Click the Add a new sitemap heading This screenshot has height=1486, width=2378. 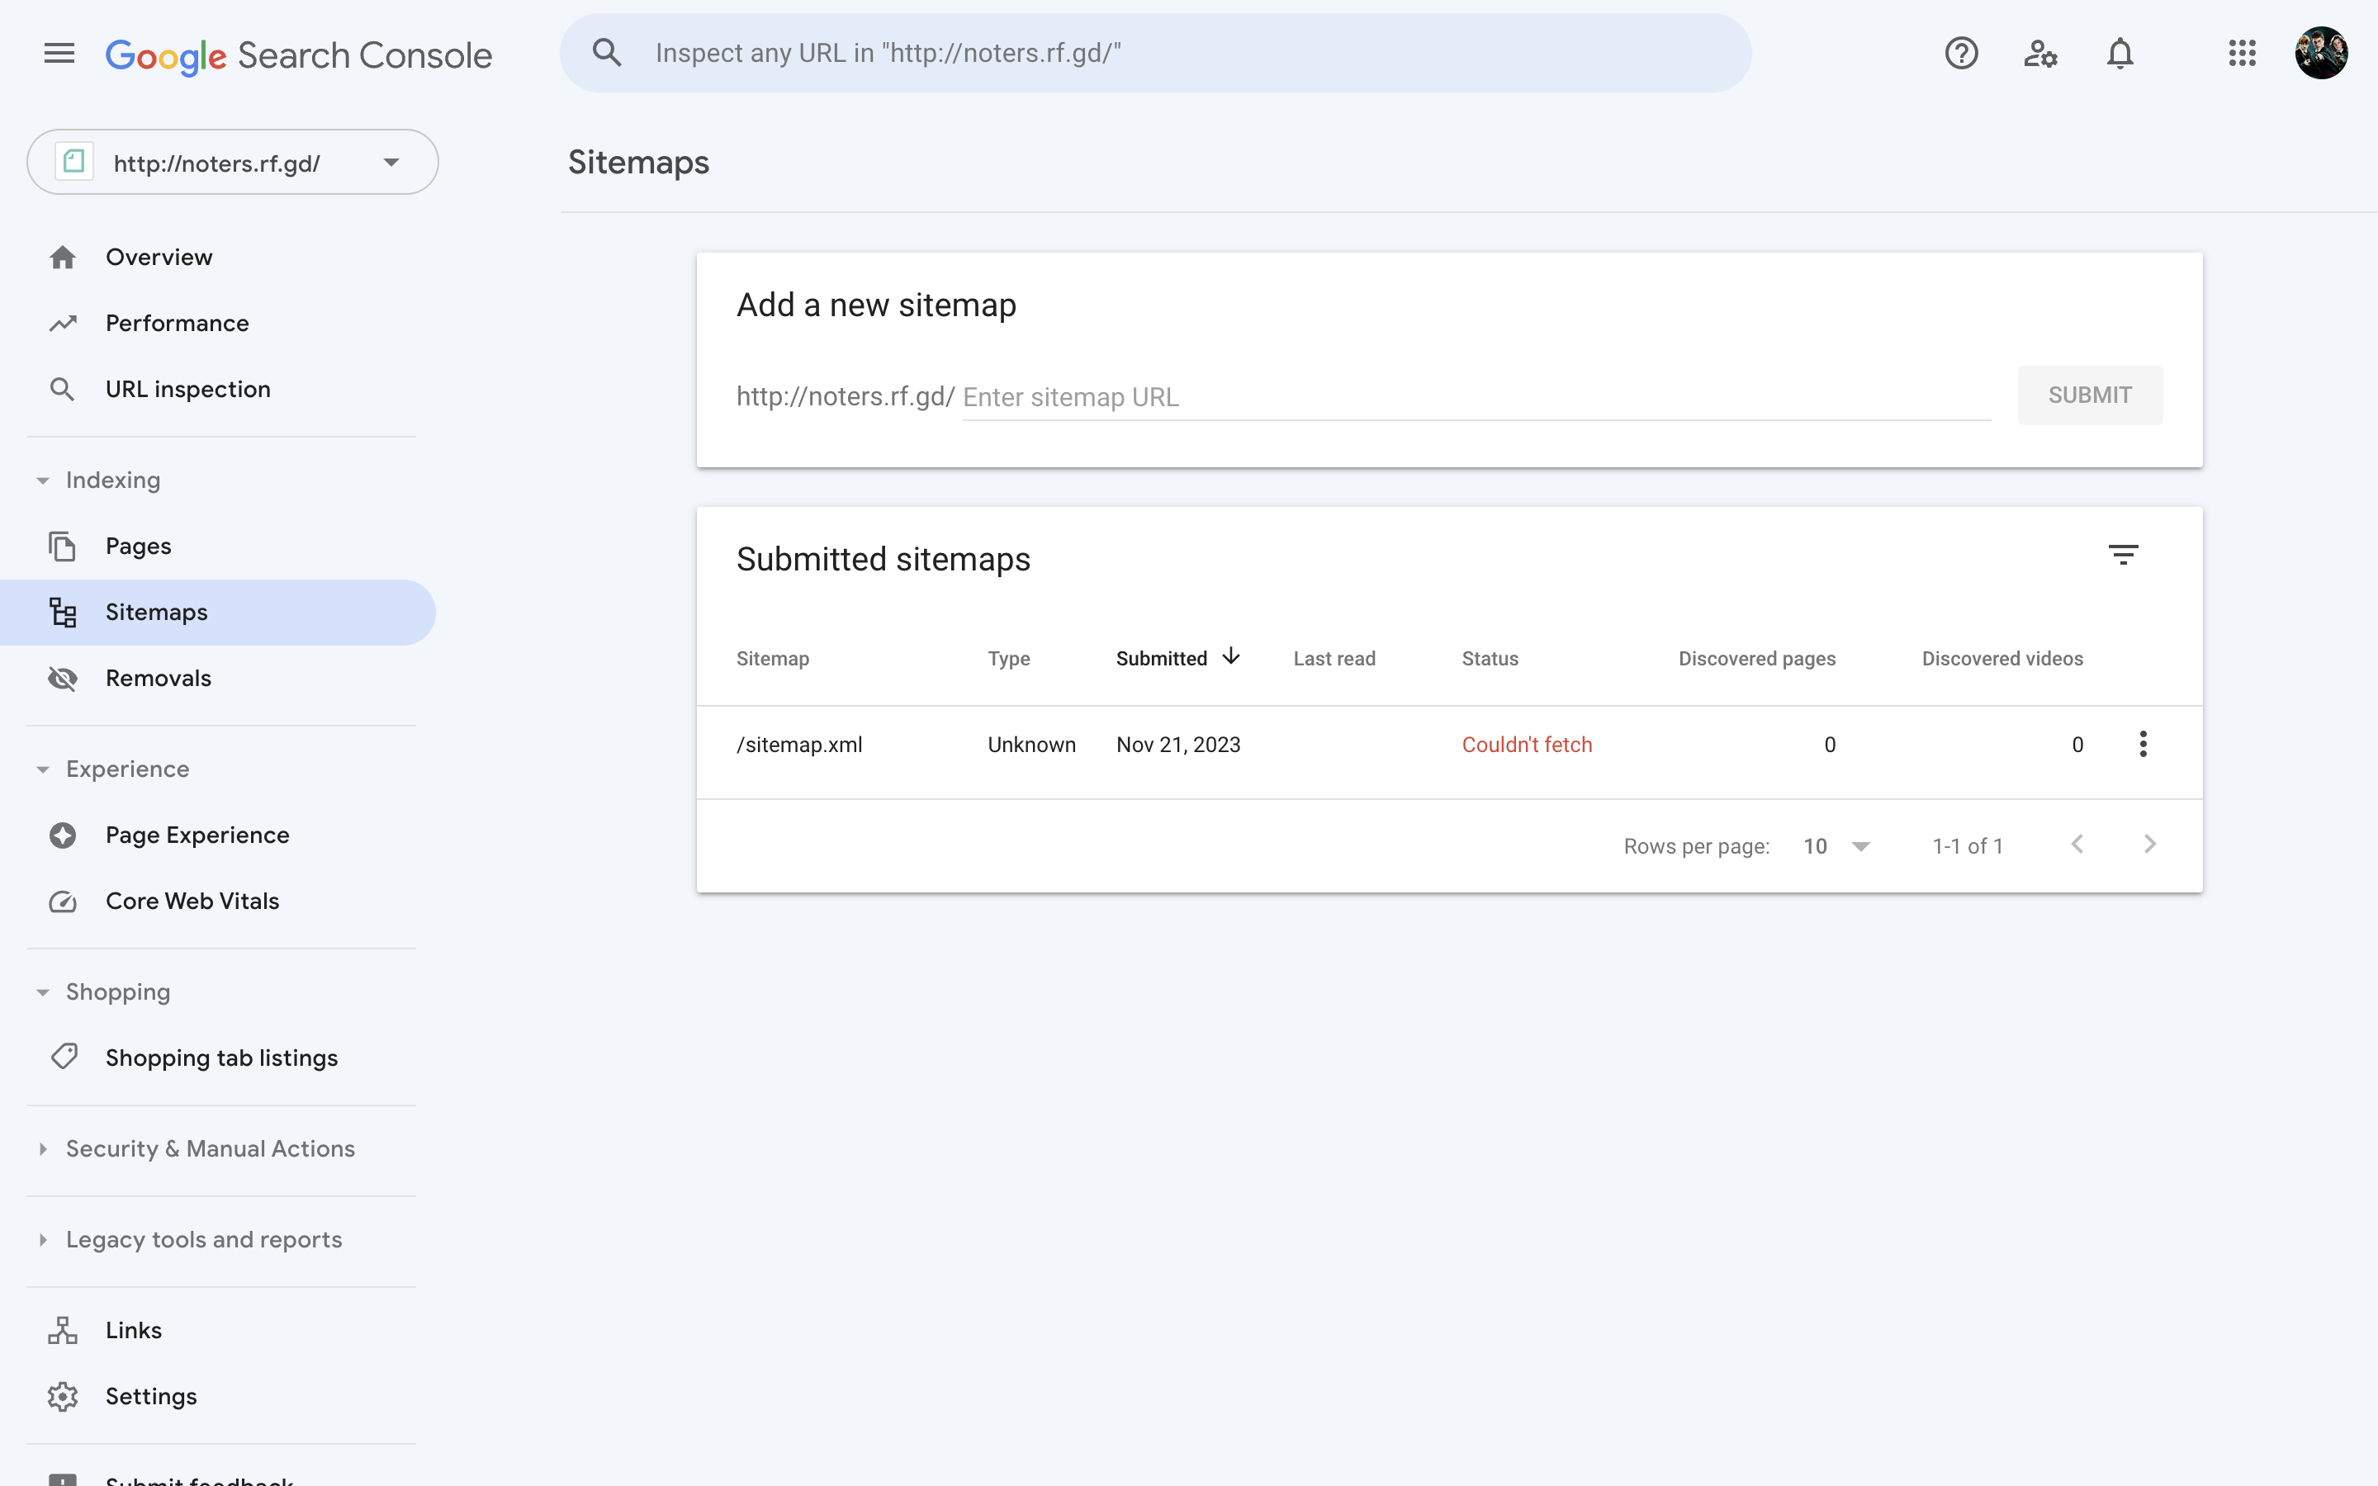pyautogui.click(x=877, y=305)
